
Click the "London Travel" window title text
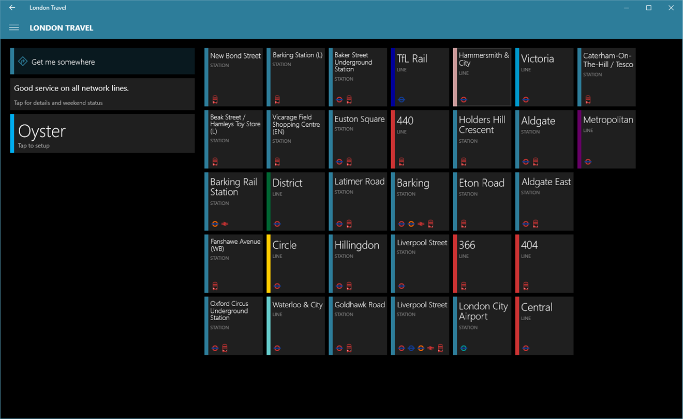click(x=48, y=8)
